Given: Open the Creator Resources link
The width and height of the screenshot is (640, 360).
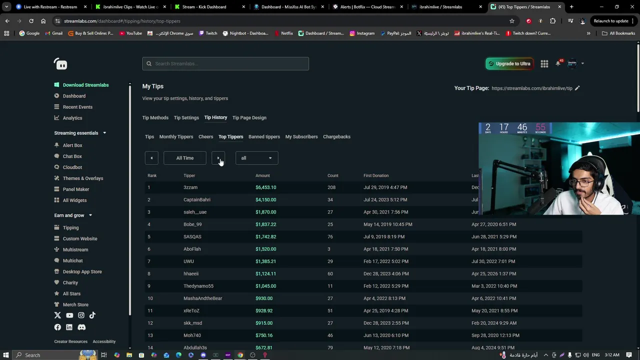Looking at the screenshot, I should click(71, 342).
